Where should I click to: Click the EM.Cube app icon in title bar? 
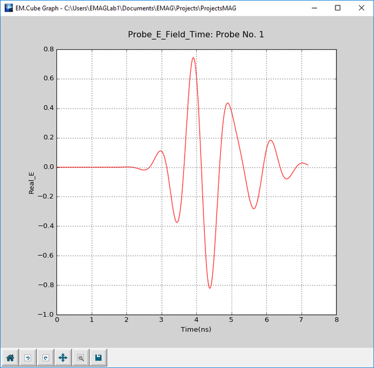coord(9,8)
